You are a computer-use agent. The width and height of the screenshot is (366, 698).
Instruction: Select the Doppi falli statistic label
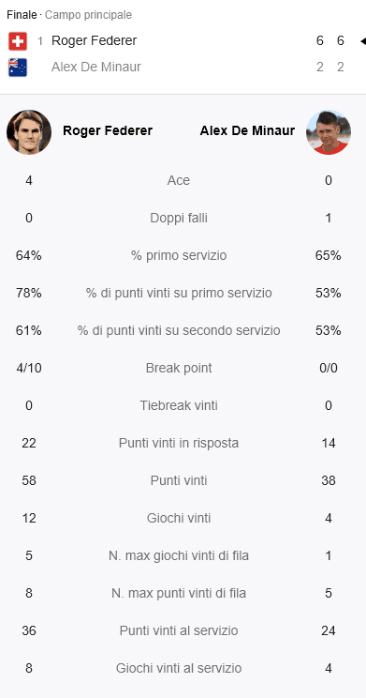coord(179,218)
